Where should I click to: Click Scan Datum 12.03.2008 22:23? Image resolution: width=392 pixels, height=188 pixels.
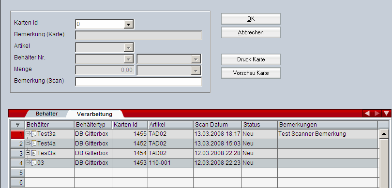[x=217, y=163]
